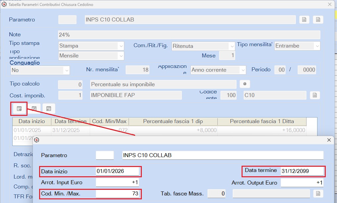This screenshot has width=337, height=203.
Task: Click the Nr. mensilita' field showing 18
Action: pyautogui.click(x=137, y=70)
